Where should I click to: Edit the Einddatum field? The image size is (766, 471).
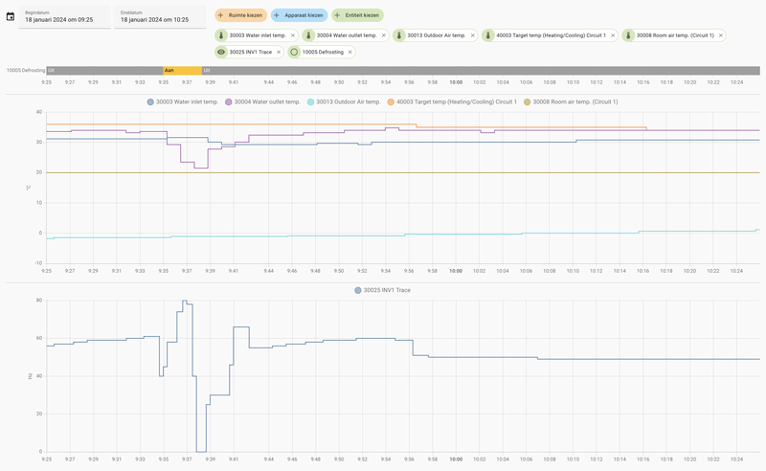pyautogui.click(x=160, y=17)
